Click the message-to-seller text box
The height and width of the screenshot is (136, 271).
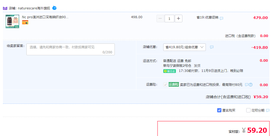tap(71, 49)
